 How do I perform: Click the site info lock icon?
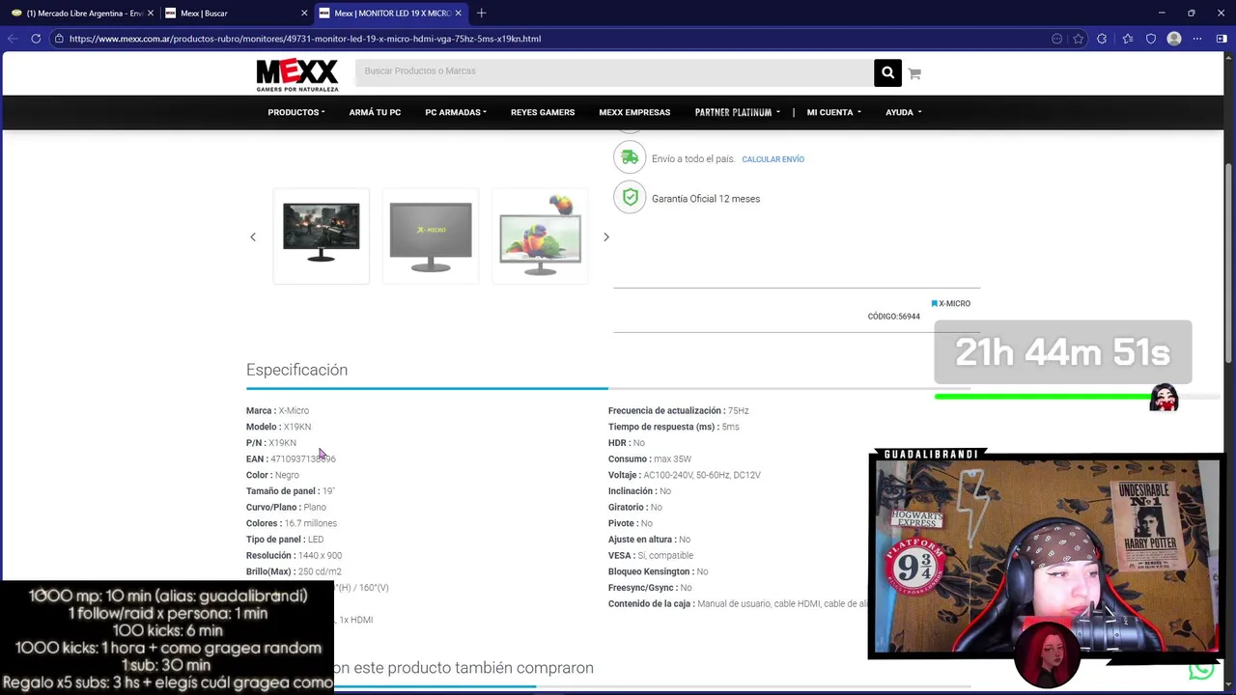click(59, 39)
